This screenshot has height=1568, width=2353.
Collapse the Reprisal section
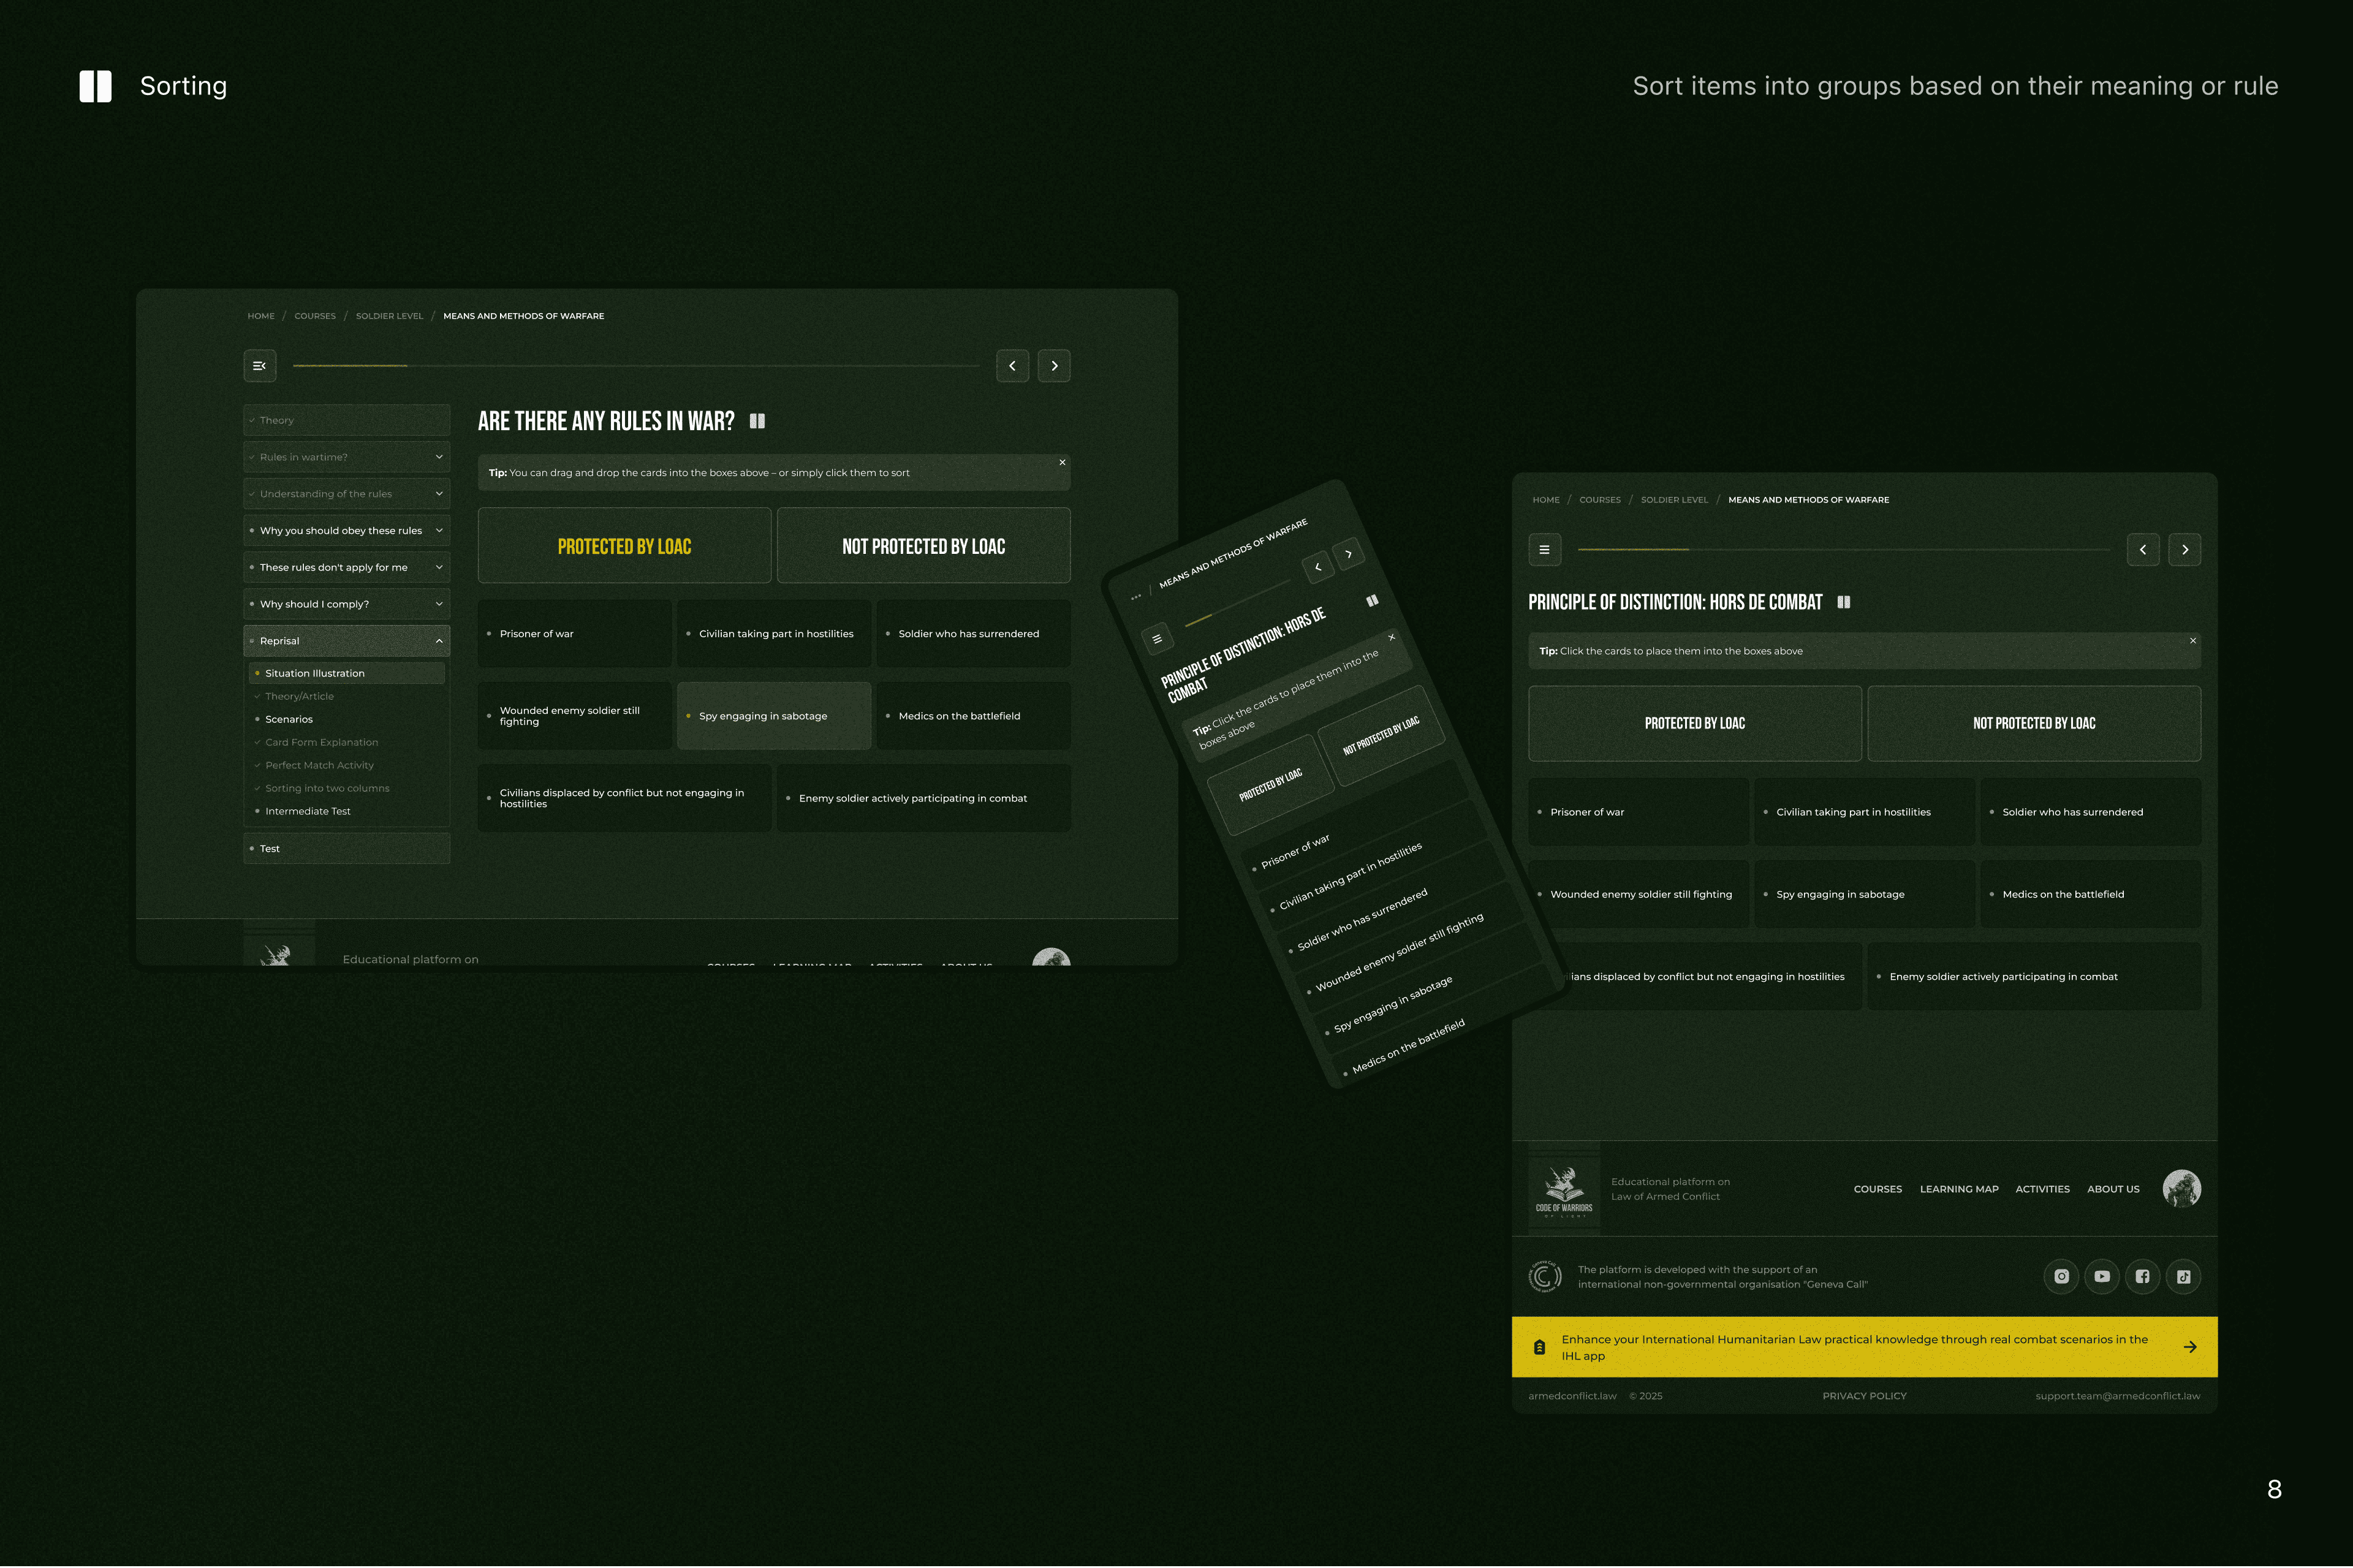[x=438, y=641]
